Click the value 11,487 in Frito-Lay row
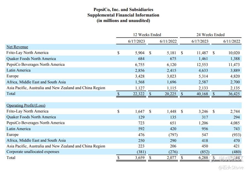The image size is (248, 173). (x=202, y=53)
